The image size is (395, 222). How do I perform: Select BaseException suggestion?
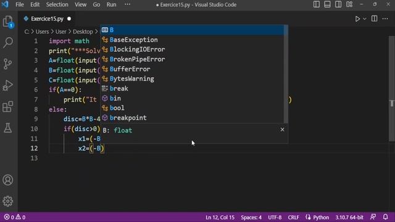[x=192, y=39]
